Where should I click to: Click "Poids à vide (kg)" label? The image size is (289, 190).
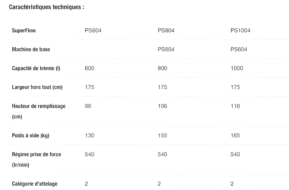point(30,135)
